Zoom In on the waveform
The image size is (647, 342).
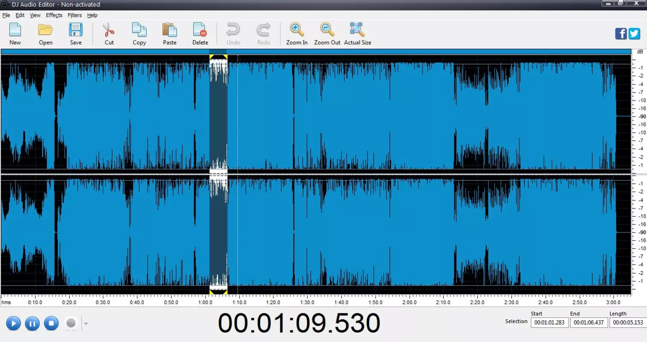click(x=297, y=34)
